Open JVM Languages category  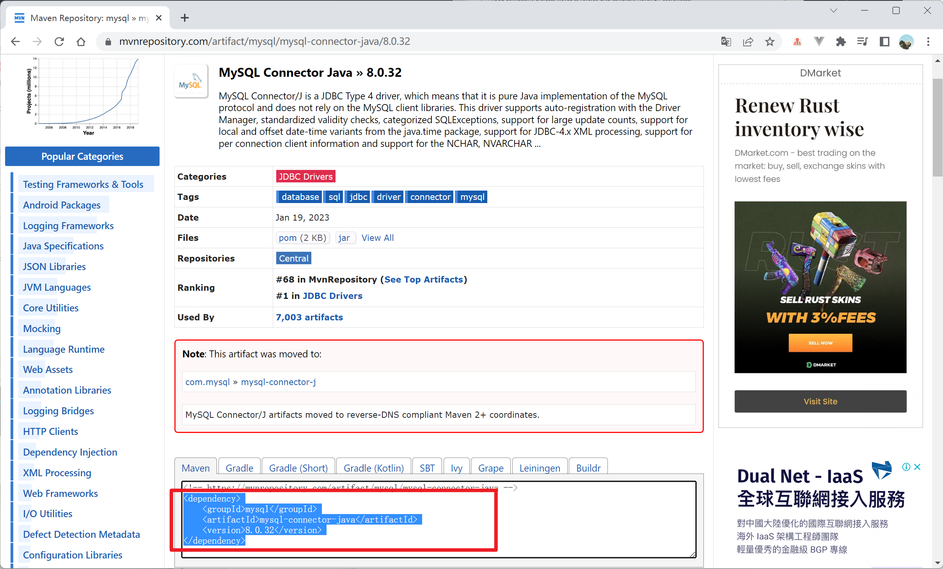coord(57,287)
